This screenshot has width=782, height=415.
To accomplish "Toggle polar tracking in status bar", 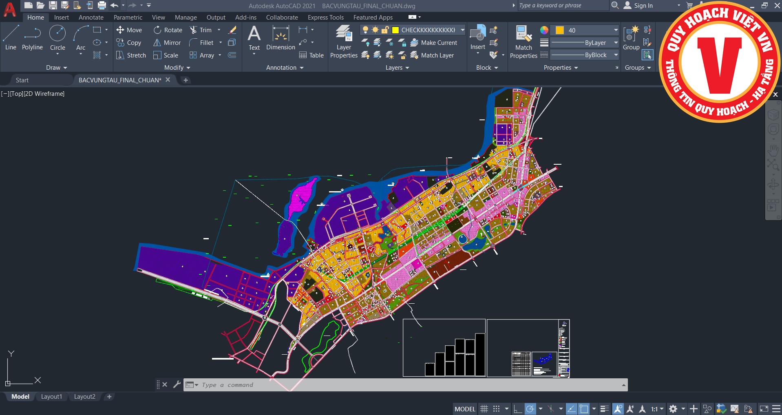I will pyautogui.click(x=530, y=409).
